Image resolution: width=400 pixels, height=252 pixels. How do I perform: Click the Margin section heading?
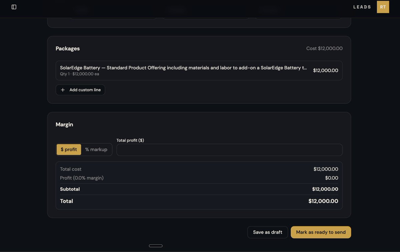point(64,124)
